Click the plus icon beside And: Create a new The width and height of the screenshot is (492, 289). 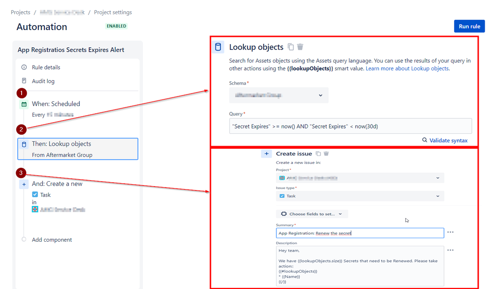(x=24, y=184)
